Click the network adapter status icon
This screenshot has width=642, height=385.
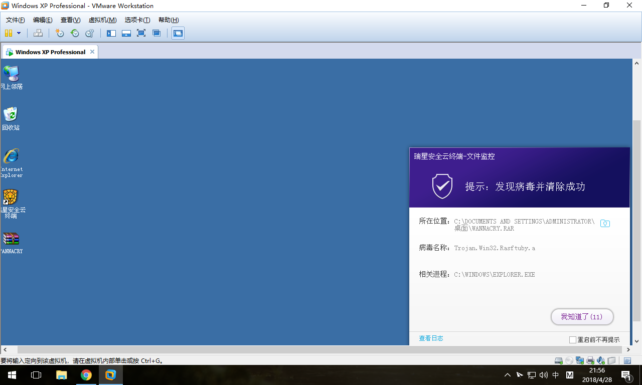(x=580, y=360)
